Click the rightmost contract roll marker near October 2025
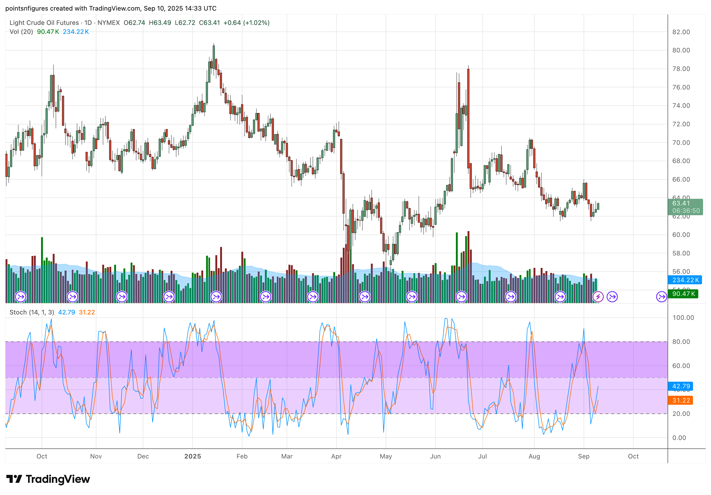711x495 pixels. pos(661,297)
